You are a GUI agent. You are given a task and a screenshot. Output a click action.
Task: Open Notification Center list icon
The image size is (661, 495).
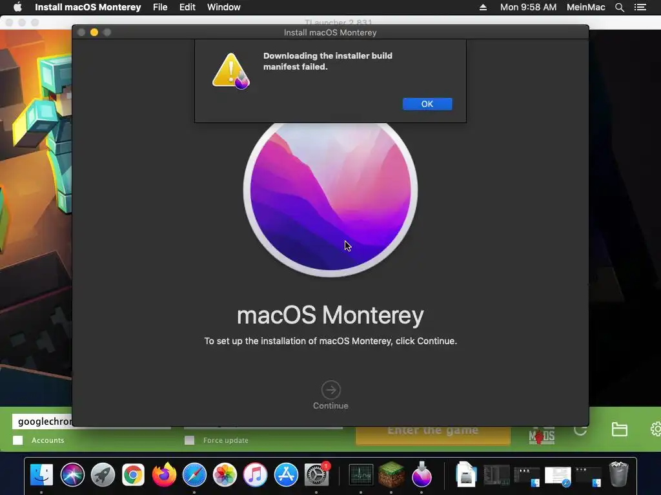point(640,7)
